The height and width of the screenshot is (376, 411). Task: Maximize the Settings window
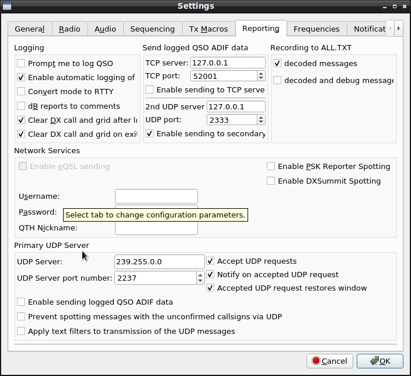coord(395,6)
